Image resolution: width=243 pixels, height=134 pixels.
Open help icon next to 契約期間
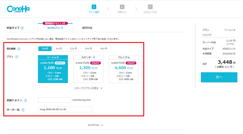point(19,49)
